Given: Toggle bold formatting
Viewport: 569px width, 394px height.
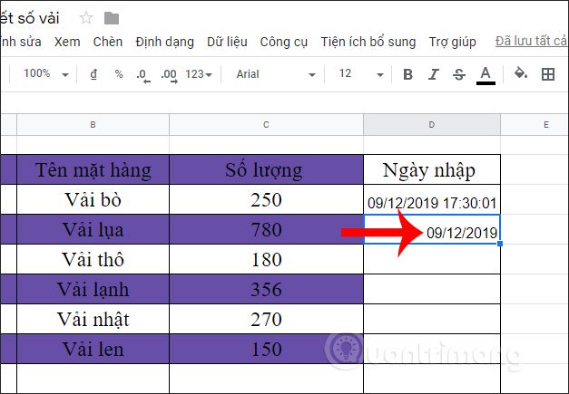Looking at the screenshot, I should click(407, 74).
